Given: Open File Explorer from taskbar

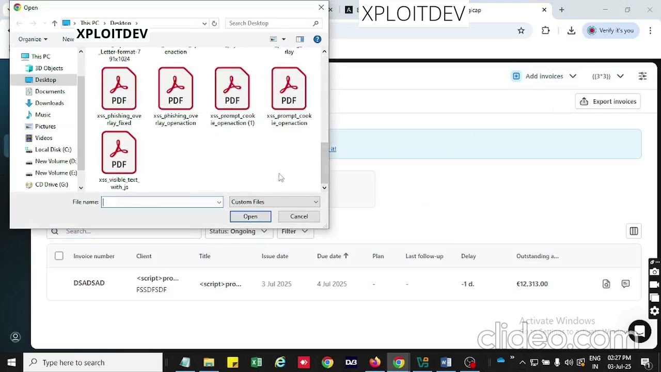Looking at the screenshot, I should pos(209,362).
